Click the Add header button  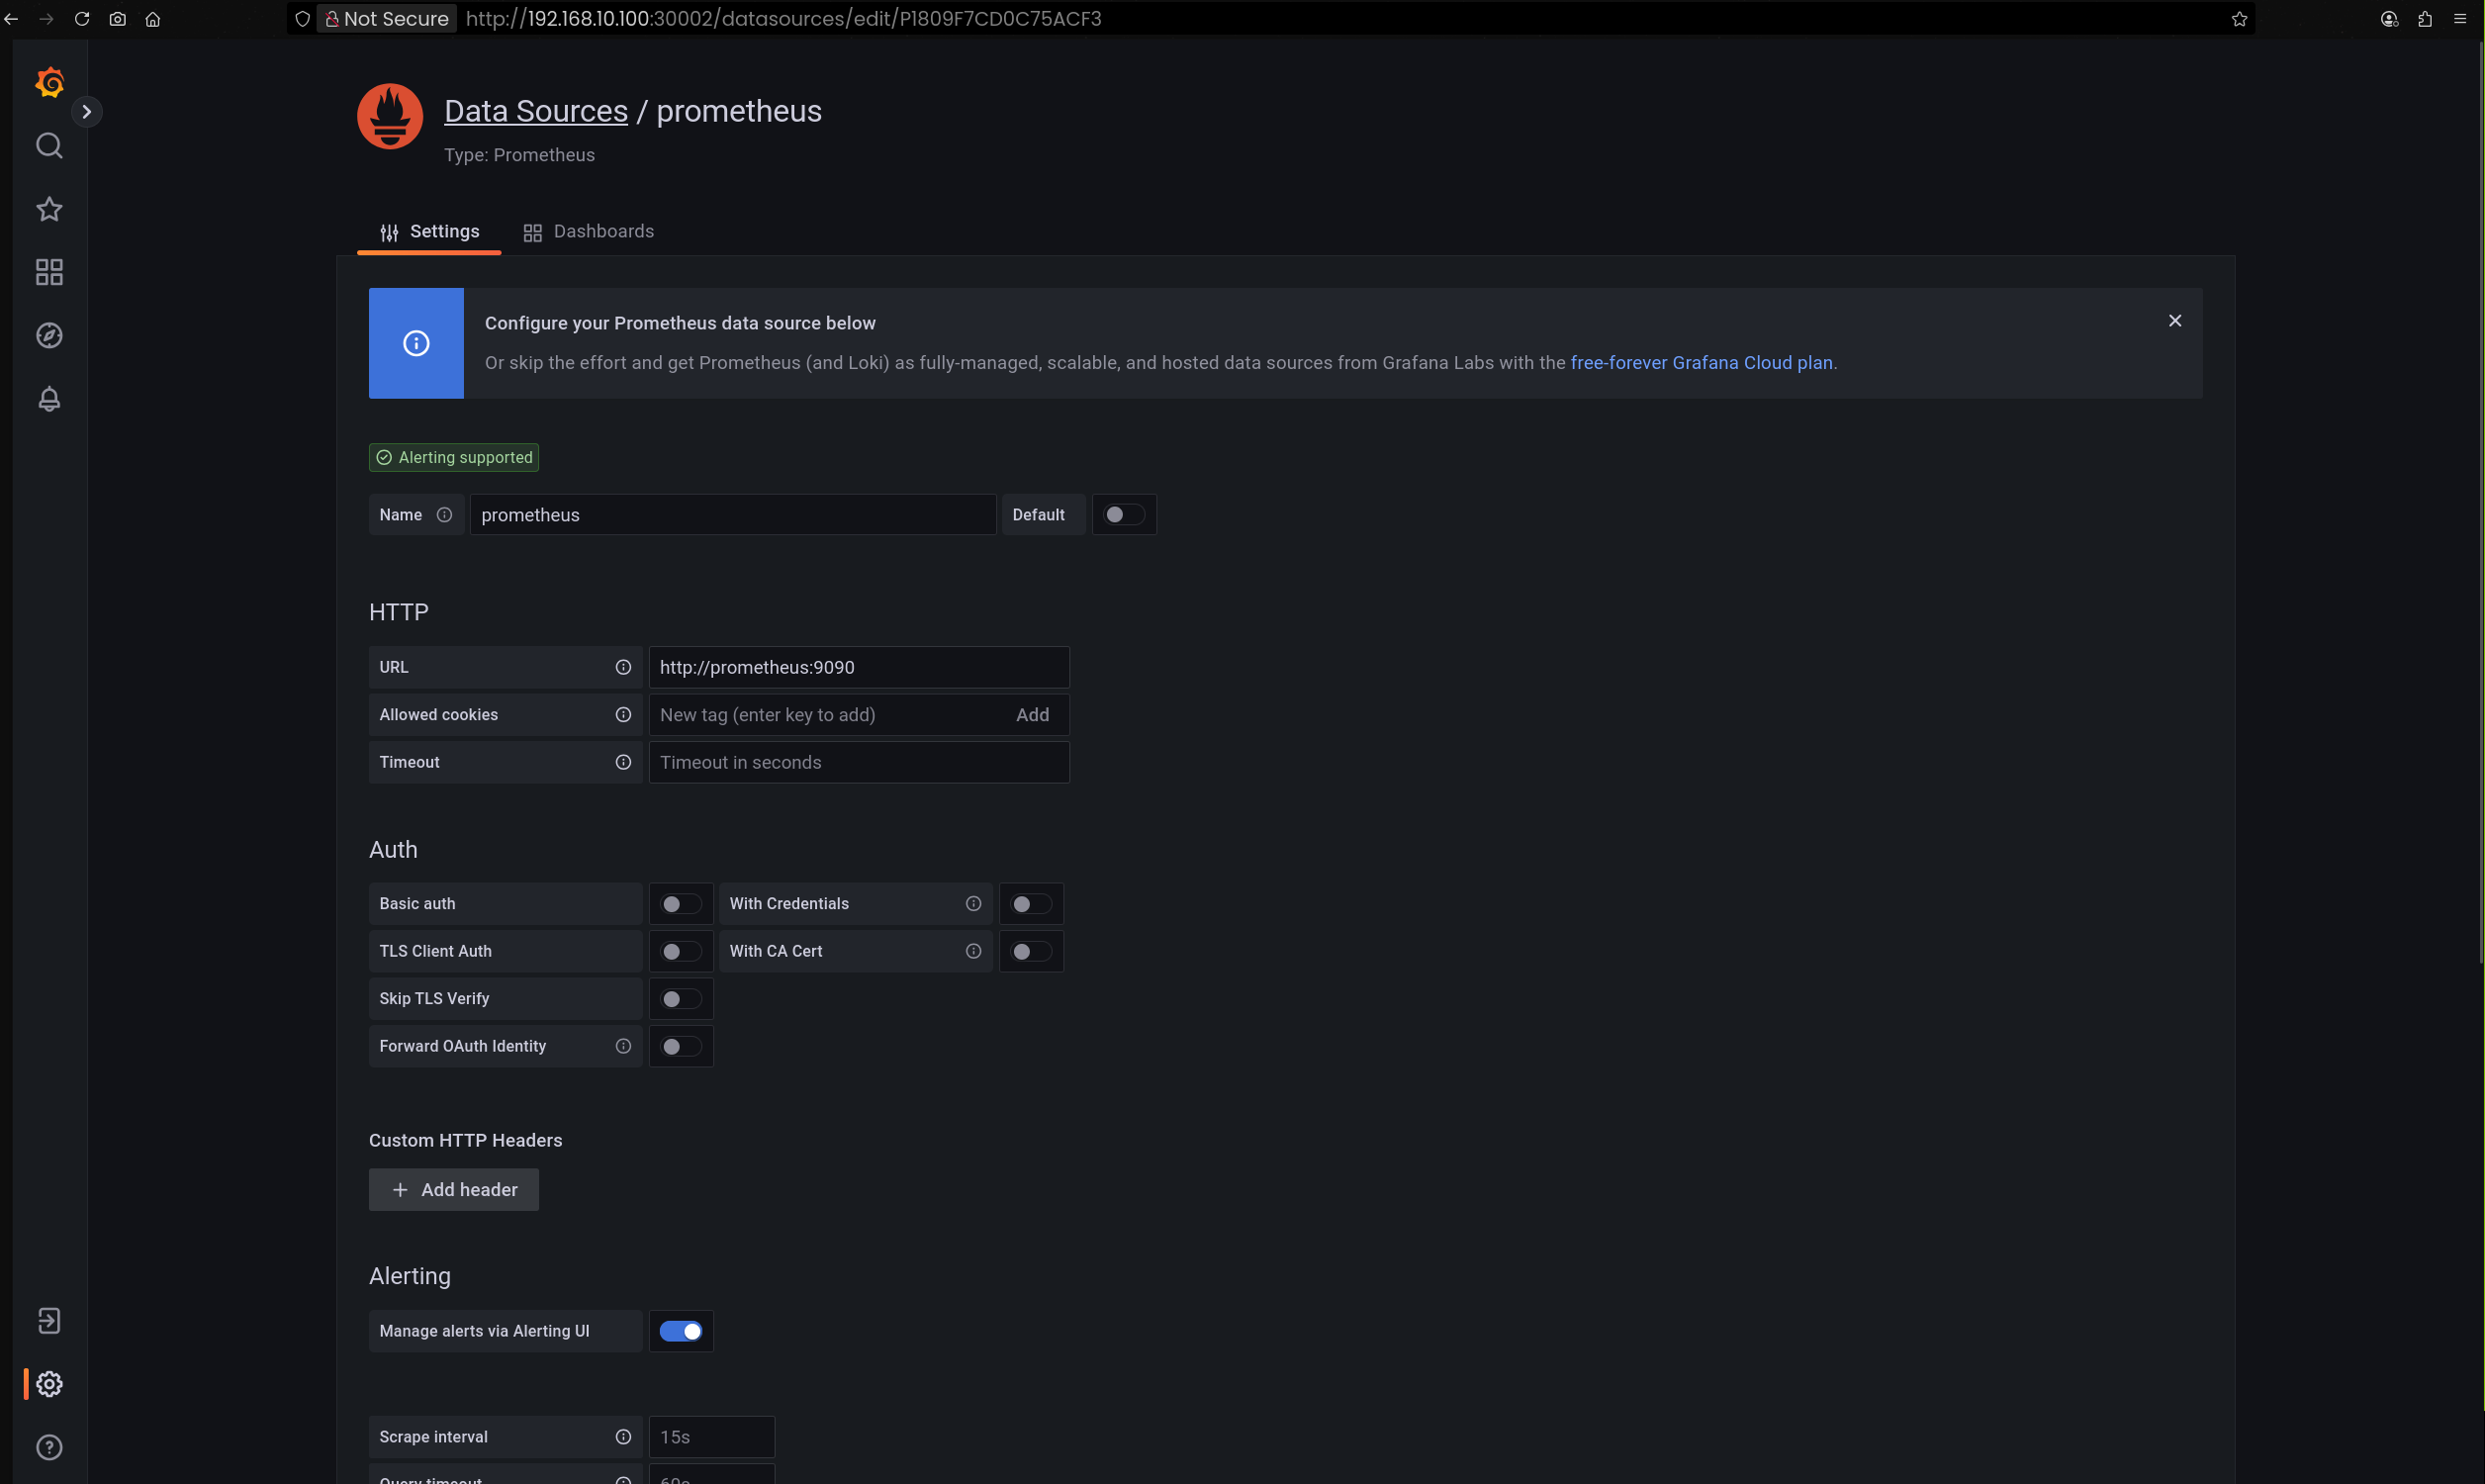pos(454,1190)
